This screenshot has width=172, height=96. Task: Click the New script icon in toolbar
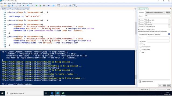(x=2, y=6)
